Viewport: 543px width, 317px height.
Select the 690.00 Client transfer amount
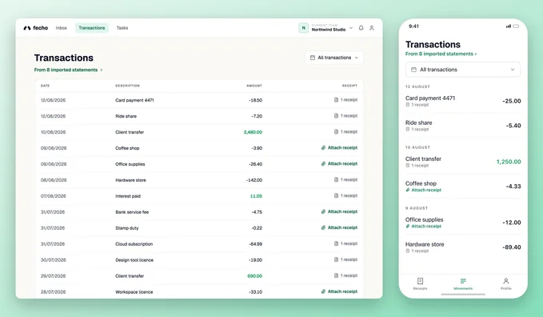(x=254, y=276)
